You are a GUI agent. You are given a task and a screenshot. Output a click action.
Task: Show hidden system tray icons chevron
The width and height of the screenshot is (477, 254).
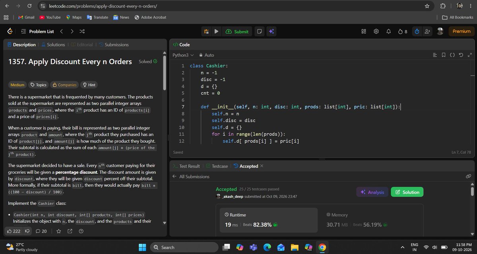click(403, 247)
